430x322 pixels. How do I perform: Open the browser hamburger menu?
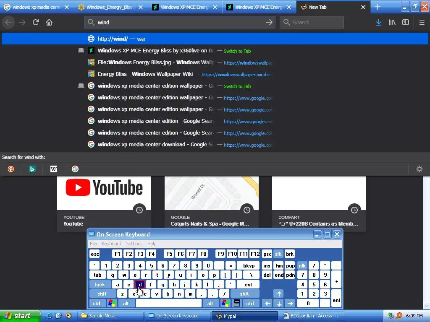422,22
